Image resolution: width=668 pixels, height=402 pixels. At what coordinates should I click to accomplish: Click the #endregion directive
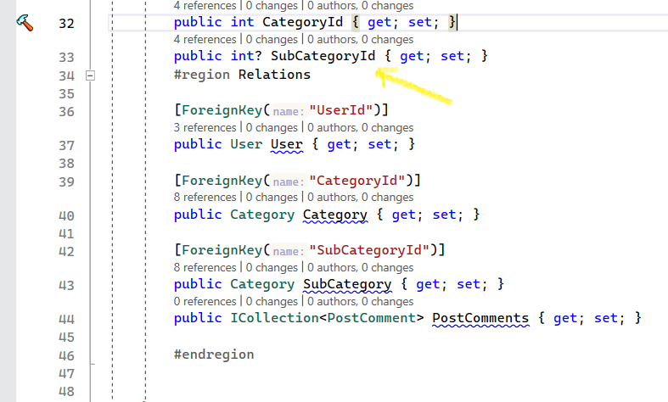click(213, 355)
